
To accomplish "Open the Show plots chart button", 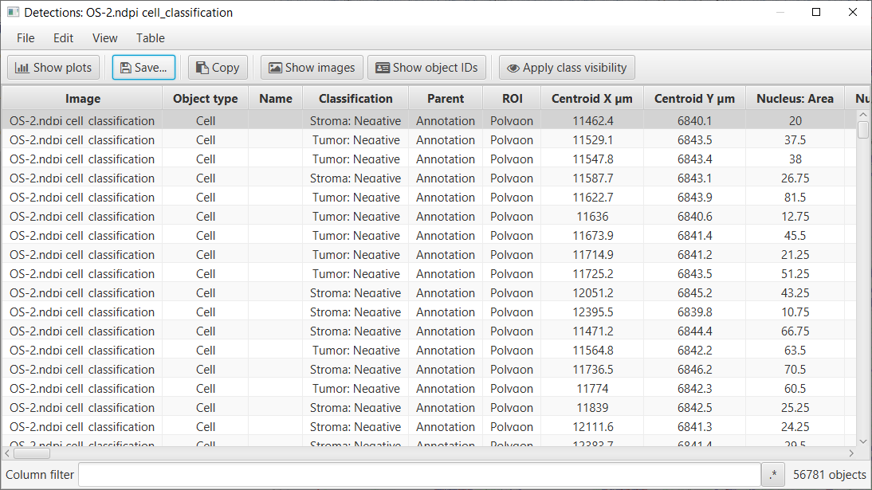I will [53, 67].
